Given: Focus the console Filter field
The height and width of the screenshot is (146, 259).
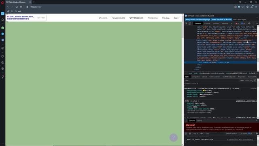Looking at the screenshot, I should (x=215, y=133).
